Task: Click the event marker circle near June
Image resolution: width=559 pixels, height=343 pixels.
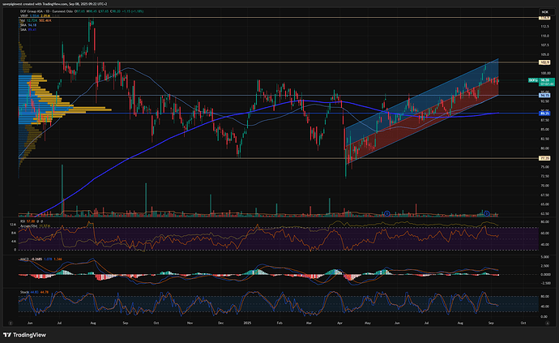Action: click(387, 213)
